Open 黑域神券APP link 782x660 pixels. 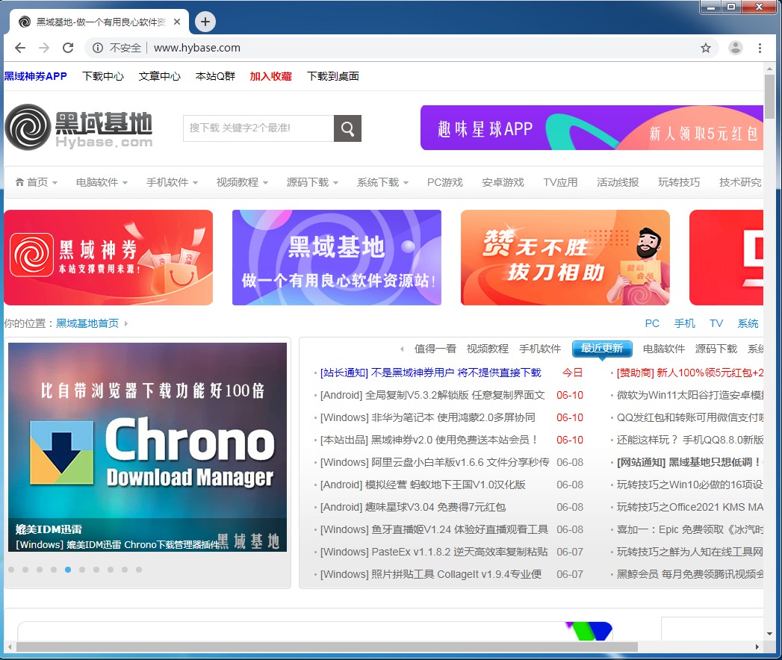(35, 76)
